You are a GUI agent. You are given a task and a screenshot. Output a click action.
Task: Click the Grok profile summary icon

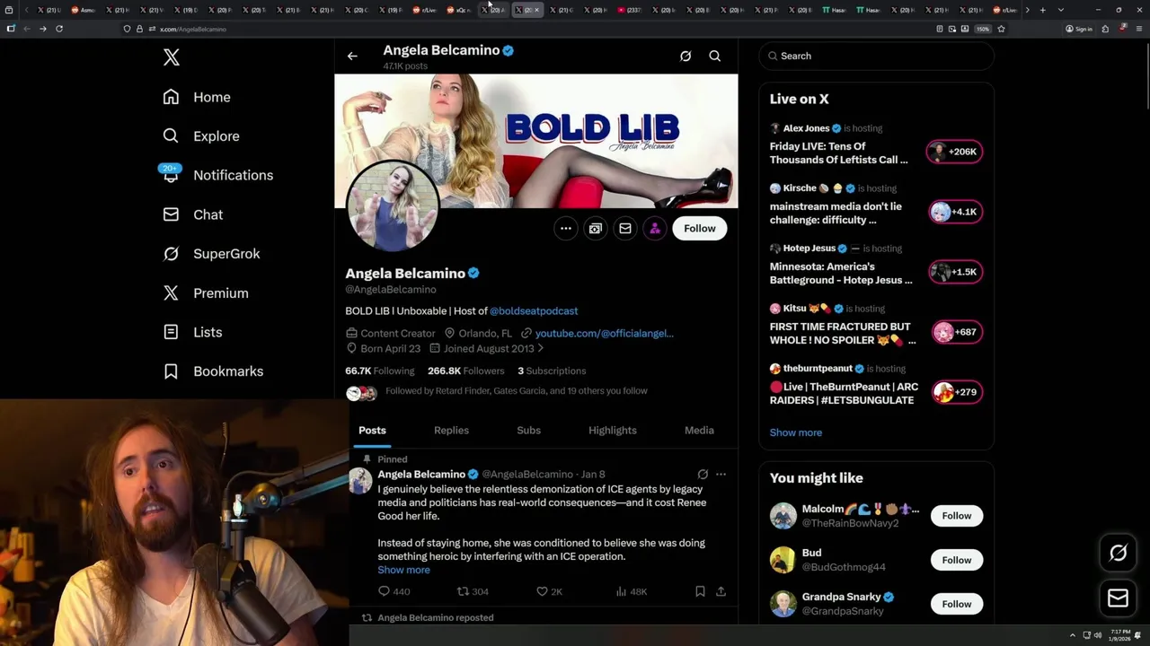(x=686, y=56)
